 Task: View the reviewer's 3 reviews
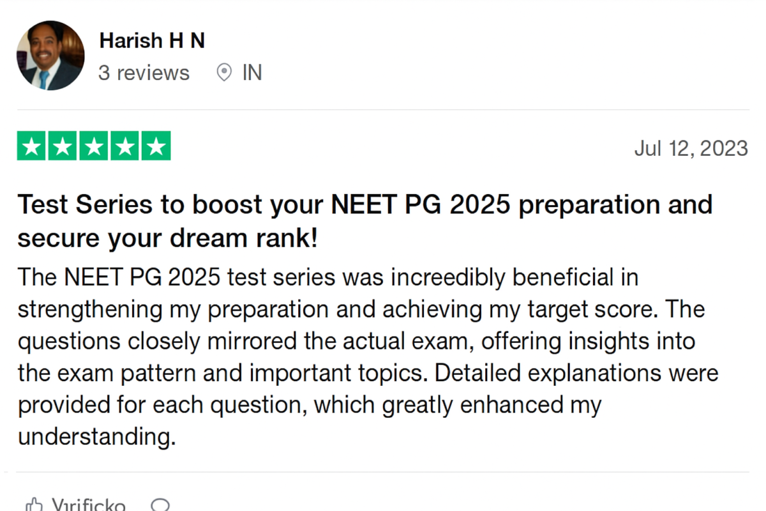coord(144,73)
